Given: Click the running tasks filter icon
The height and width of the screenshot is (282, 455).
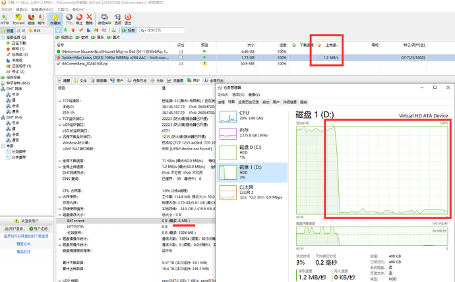Looking at the screenshot, I should tap(96, 30).
